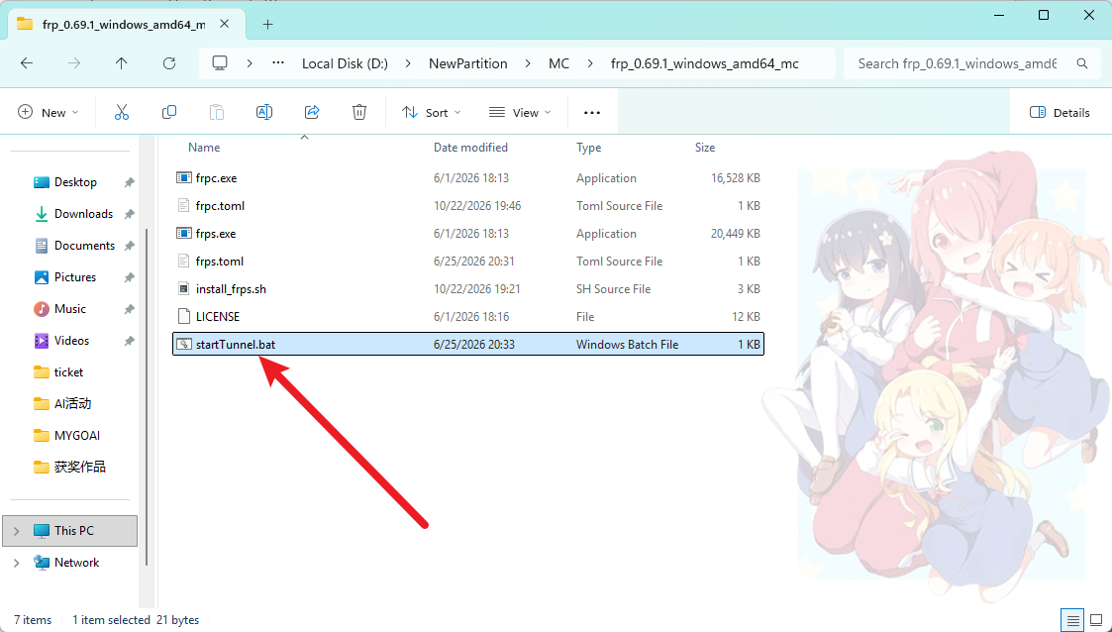1112x632 pixels.
Task: Open the New dropdown menu
Action: click(49, 112)
